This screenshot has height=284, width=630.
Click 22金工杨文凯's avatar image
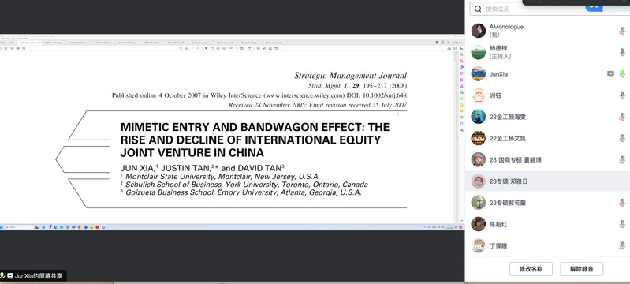tap(478, 138)
